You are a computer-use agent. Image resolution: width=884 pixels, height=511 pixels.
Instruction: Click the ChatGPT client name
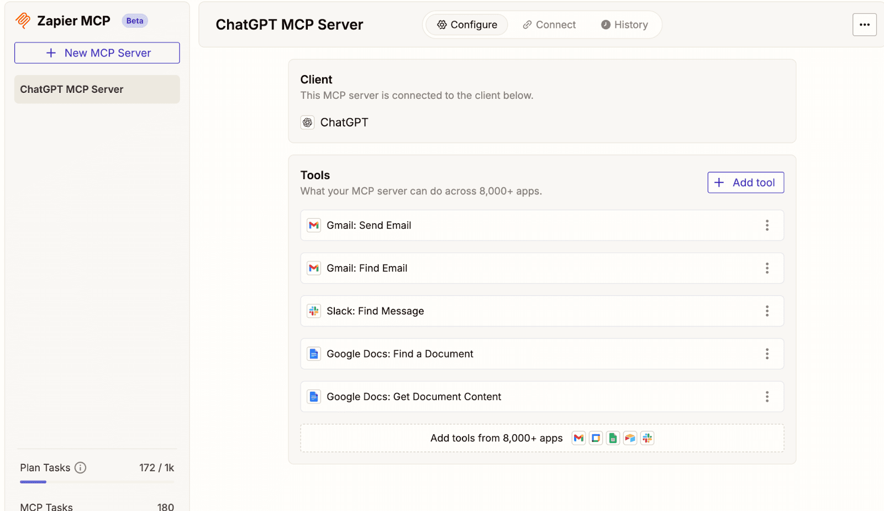344,123
